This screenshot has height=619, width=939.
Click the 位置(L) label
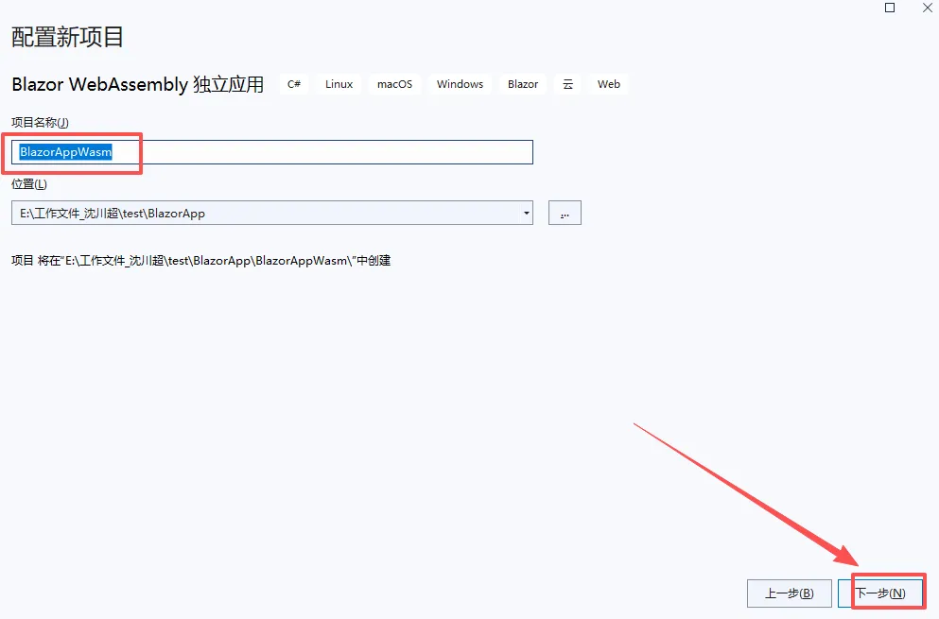(x=28, y=184)
